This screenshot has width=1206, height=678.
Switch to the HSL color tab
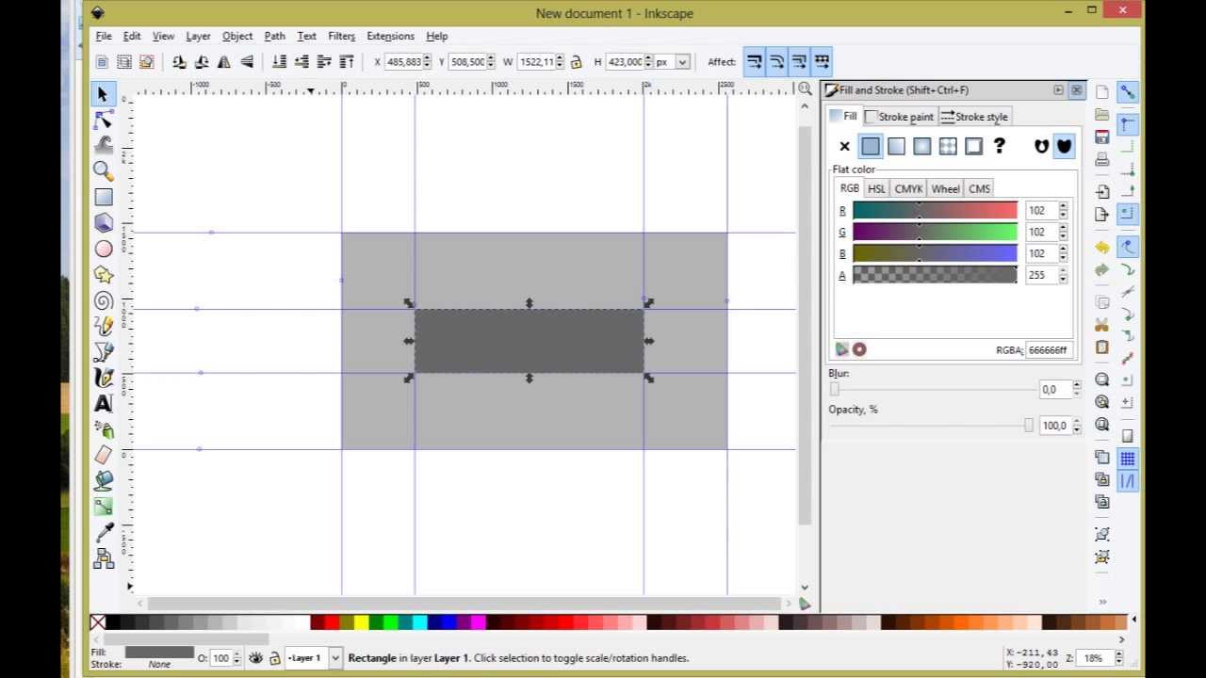click(x=876, y=188)
